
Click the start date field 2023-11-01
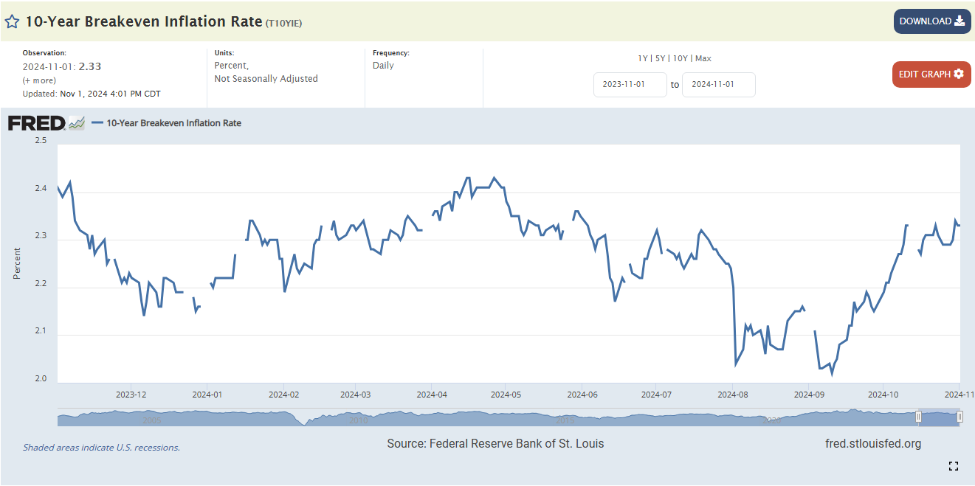pyautogui.click(x=630, y=85)
